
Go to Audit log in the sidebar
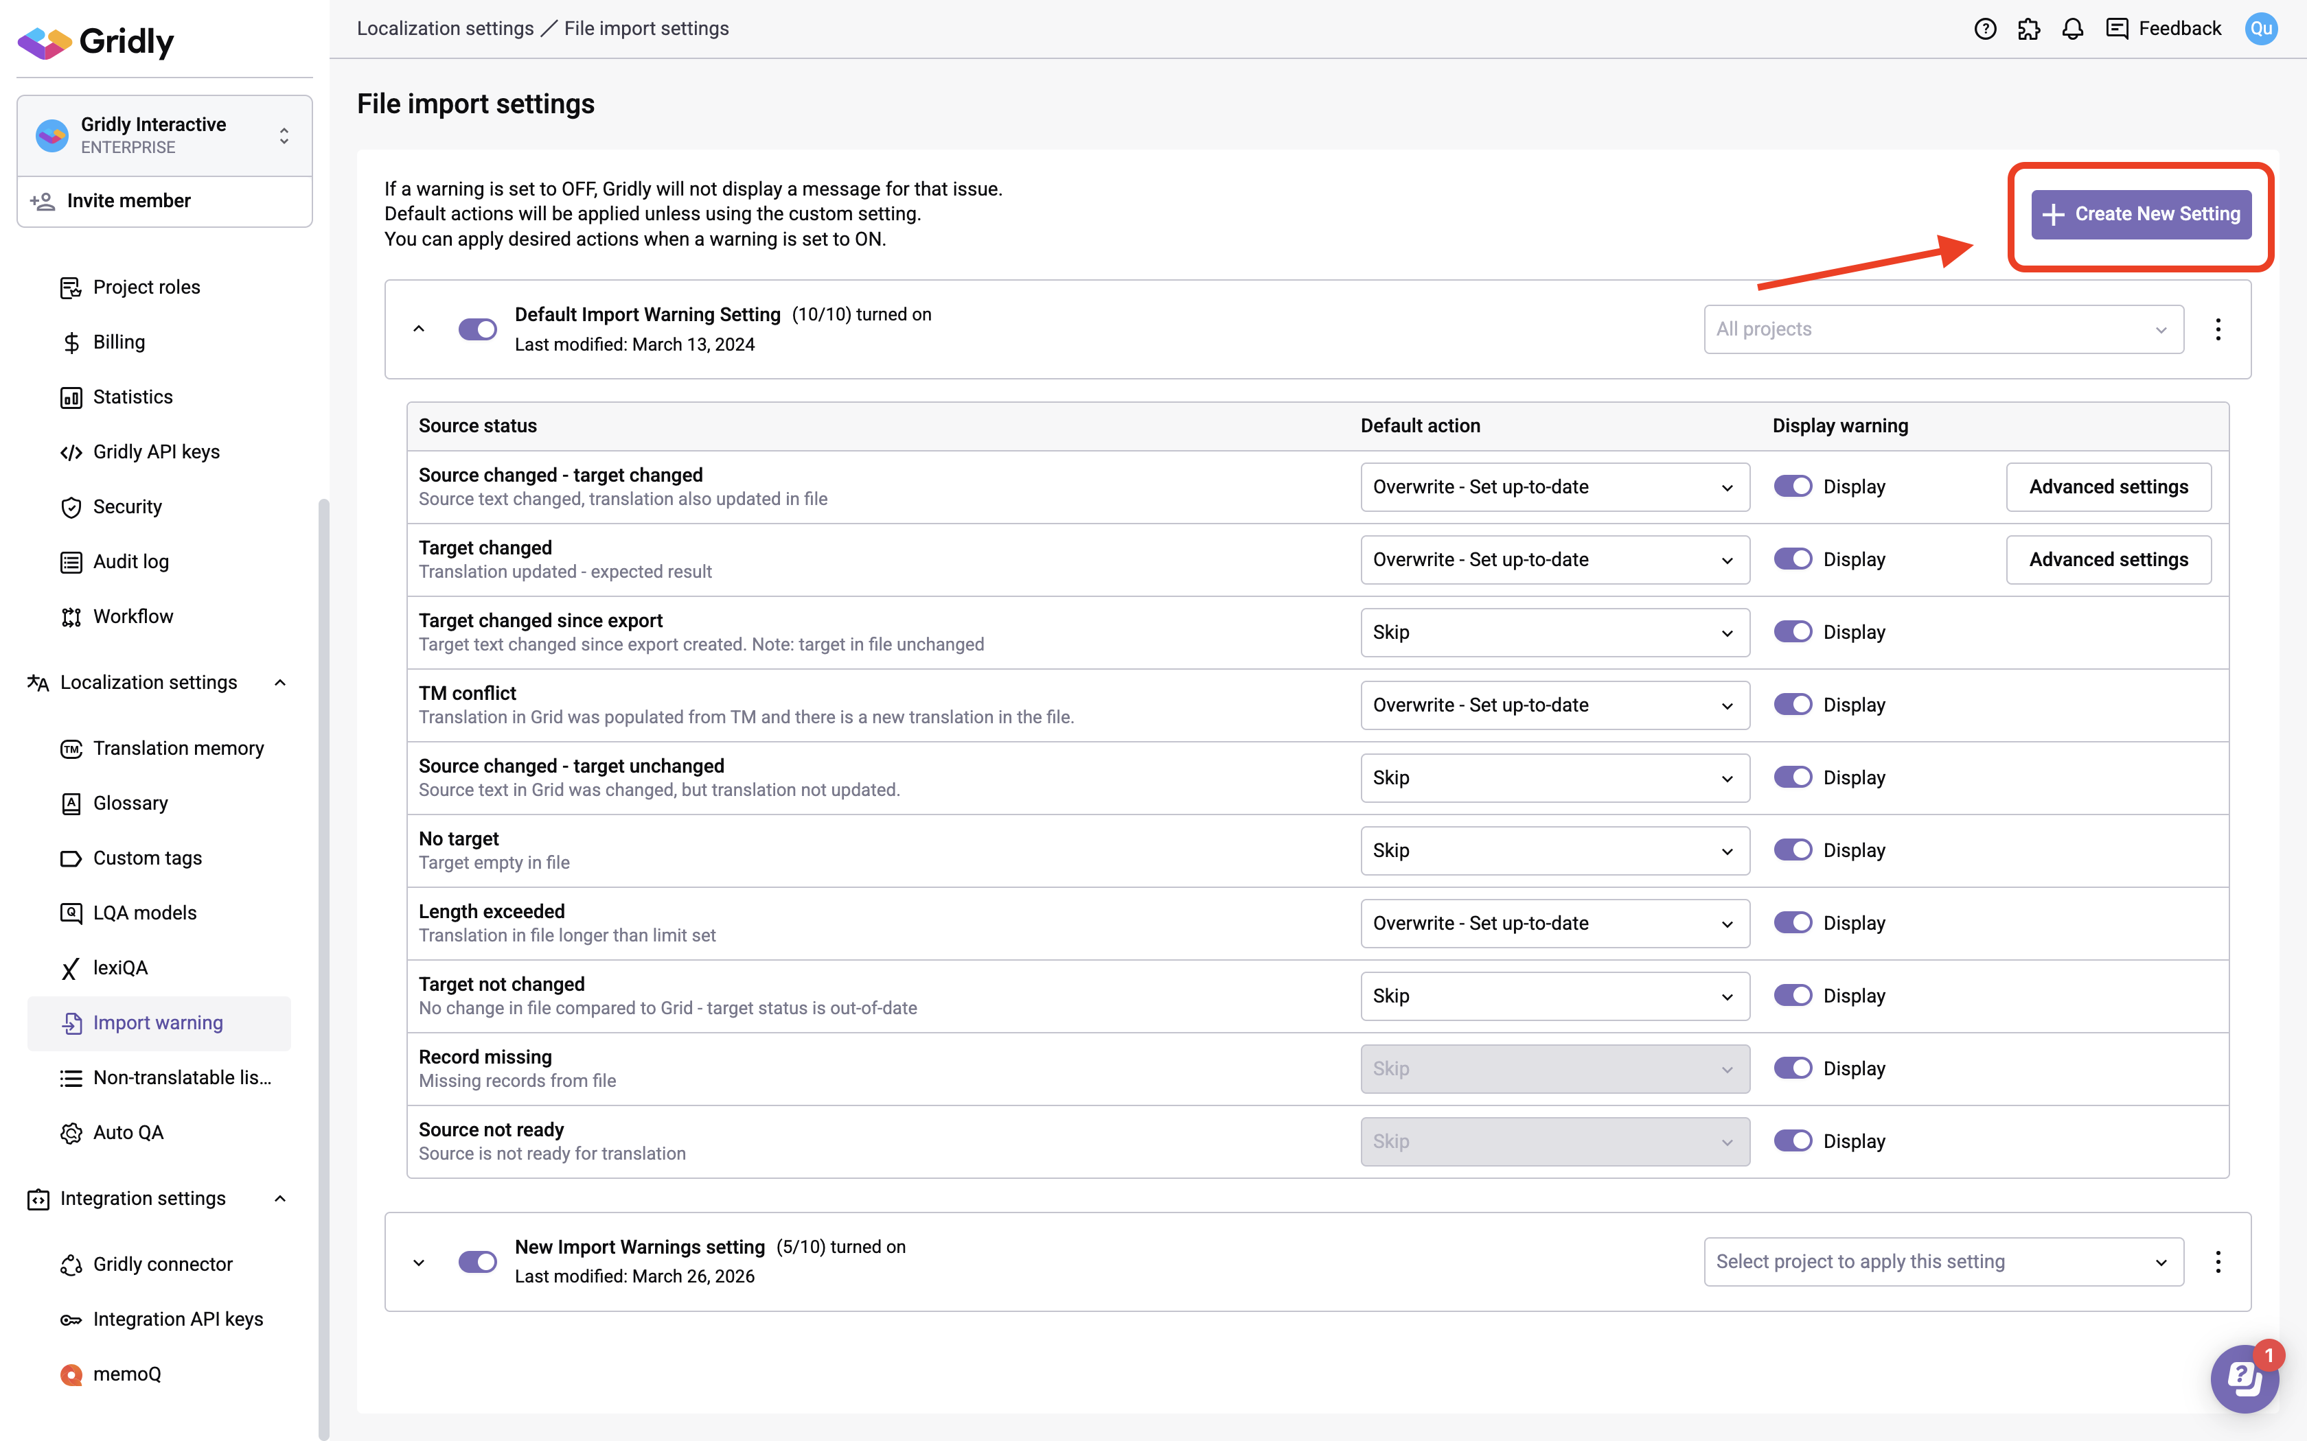coord(130,561)
